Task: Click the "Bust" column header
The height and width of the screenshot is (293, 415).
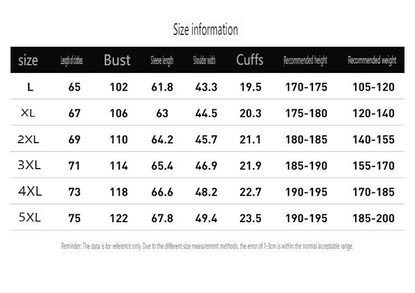Action: click(x=117, y=60)
